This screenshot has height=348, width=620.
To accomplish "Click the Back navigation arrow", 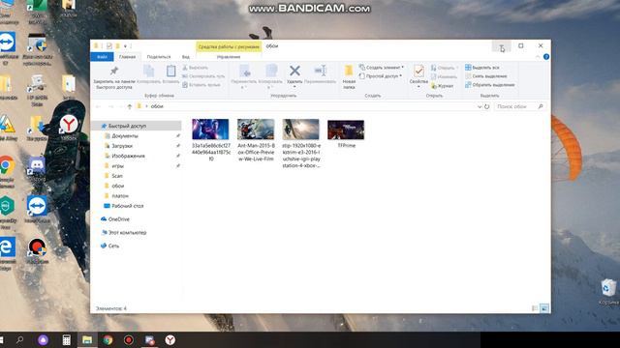I will click(99, 106).
